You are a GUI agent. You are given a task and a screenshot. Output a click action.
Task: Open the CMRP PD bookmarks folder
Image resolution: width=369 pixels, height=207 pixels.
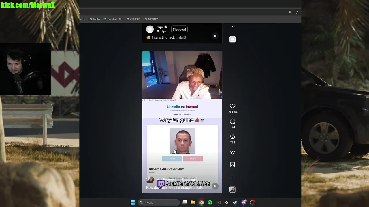coord(133,19)
